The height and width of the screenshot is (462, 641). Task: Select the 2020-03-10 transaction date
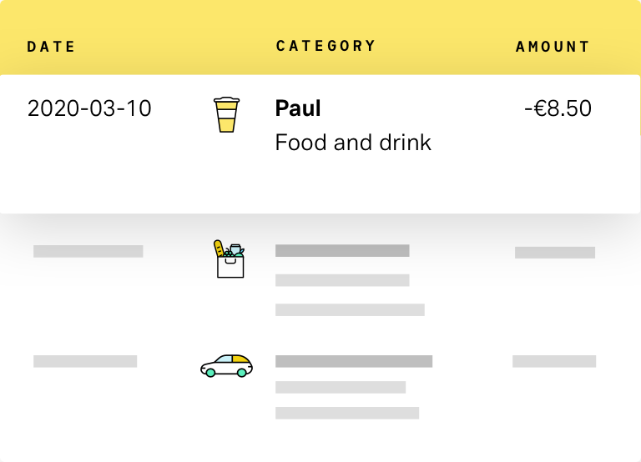[89, 108]
